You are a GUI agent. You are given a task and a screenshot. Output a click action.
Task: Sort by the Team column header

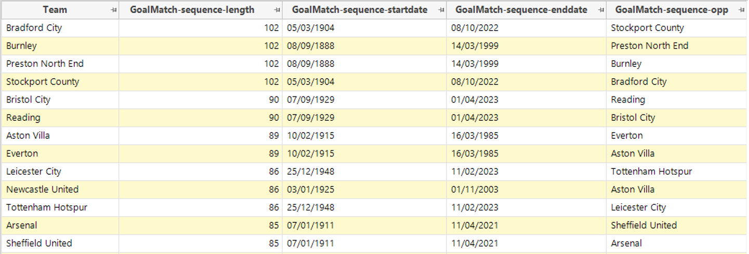point(55,10)
